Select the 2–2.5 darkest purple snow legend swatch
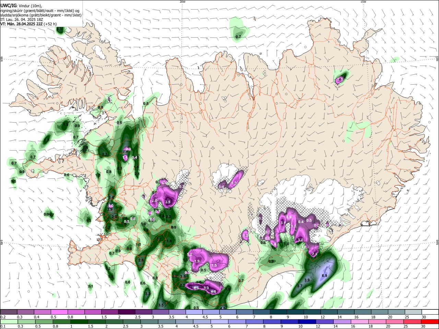 point(126,312)
